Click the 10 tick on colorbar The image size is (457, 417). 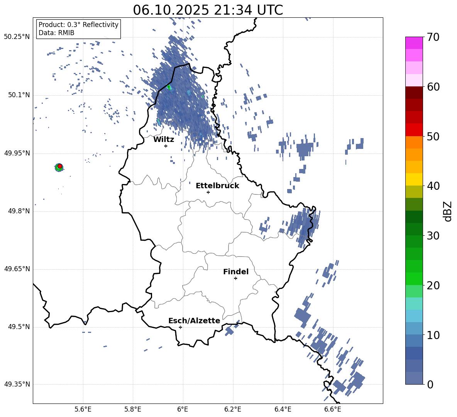[433, 335]
